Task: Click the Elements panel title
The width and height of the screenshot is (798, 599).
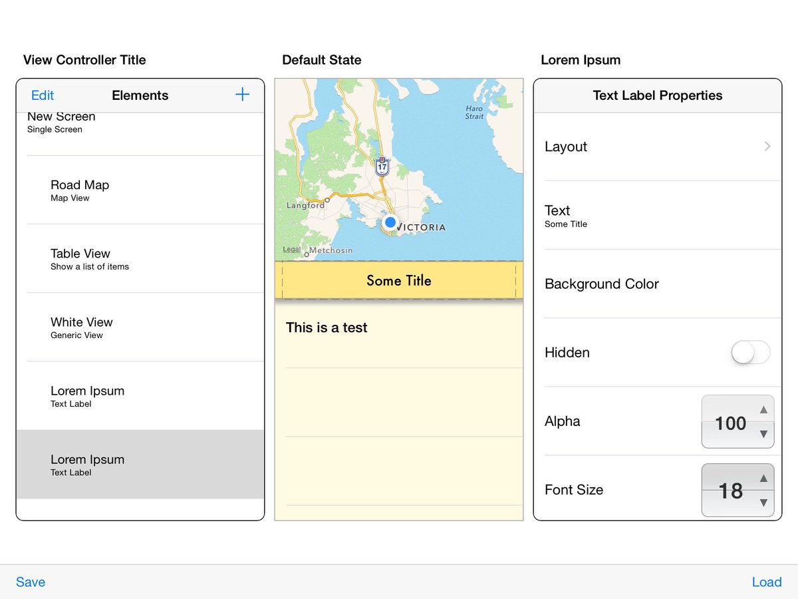Action: 140,95
